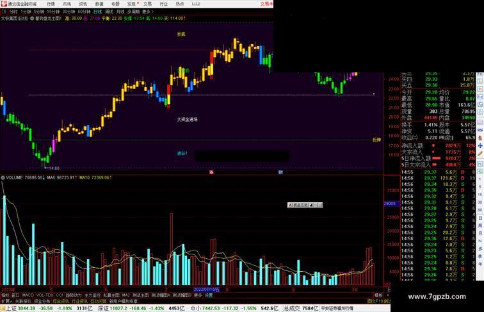Select the CCI indicator tab
Image resolution: width=484 pixels, height=312 pixels.
(x=60, y=295)
